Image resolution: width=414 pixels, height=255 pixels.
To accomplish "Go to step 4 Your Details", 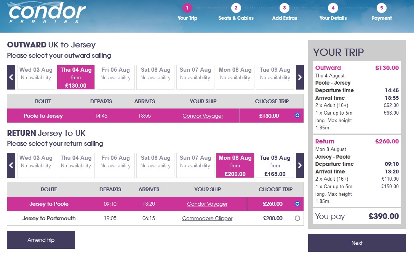I will pyautogui.click(x=333, y=8).
